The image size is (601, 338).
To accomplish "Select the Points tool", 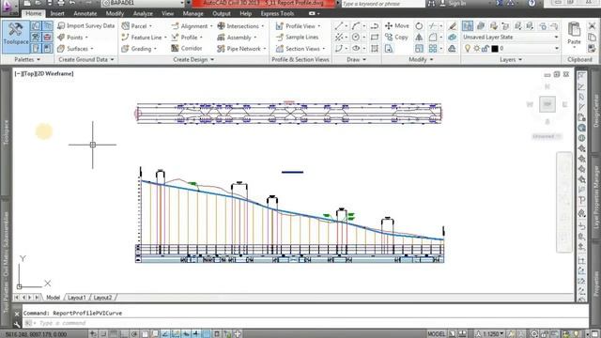I will (x=72, y=38).
